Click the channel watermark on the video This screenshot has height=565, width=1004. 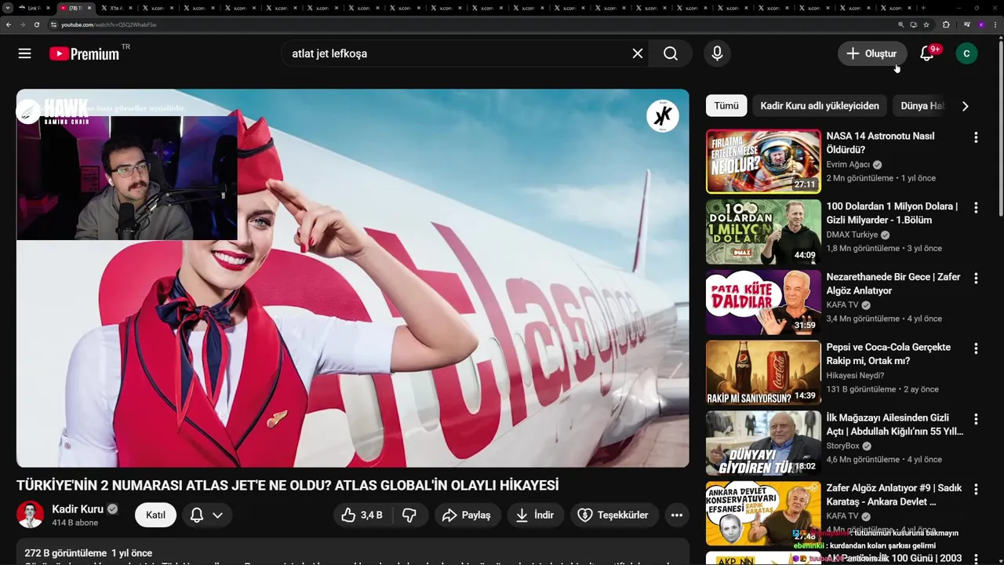662,116
